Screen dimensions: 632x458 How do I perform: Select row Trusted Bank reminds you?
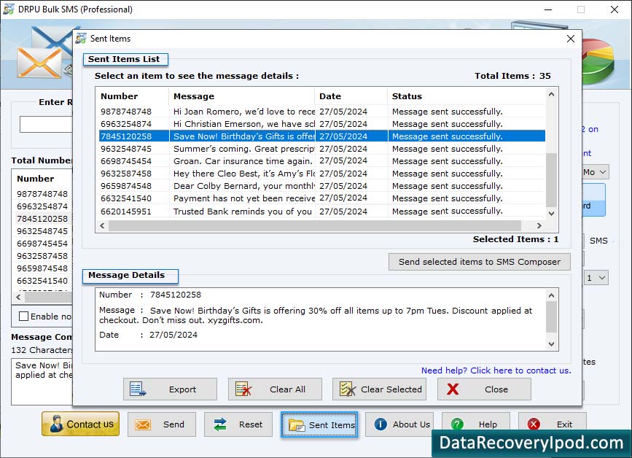(322, 211)
